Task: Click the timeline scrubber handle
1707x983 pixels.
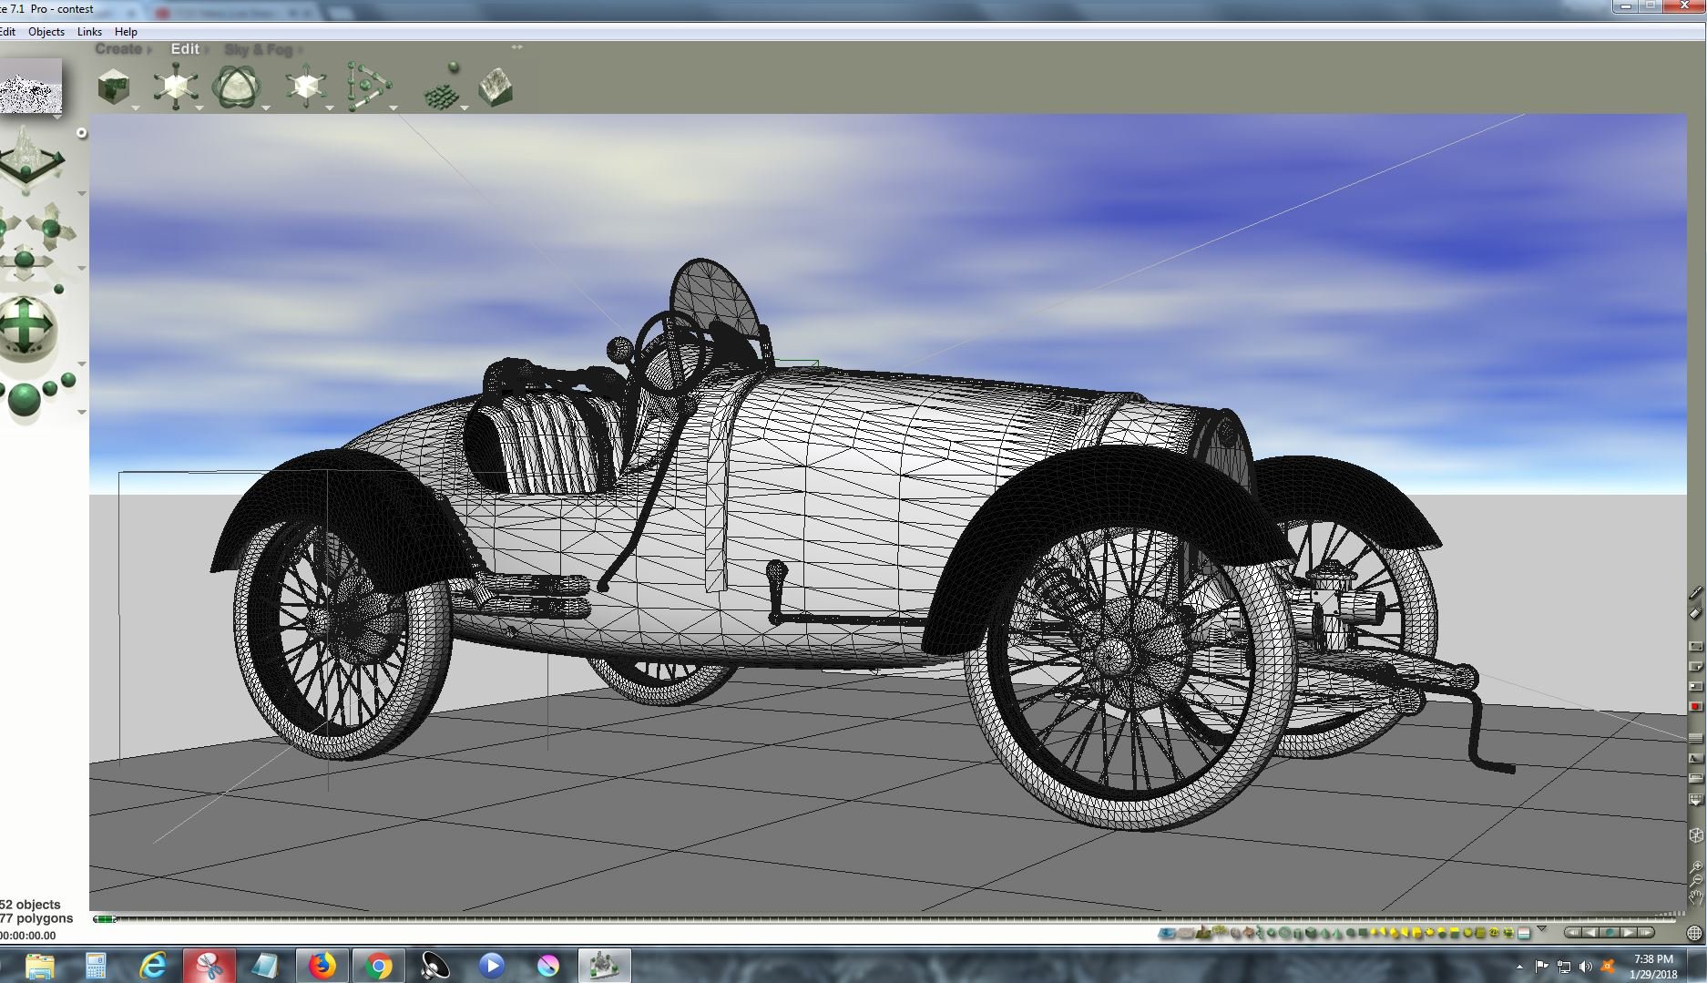Action: [x=105, y=919]
